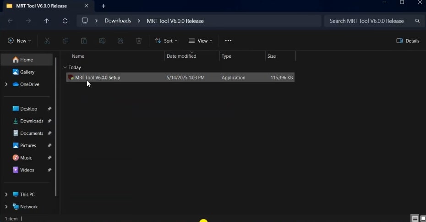
Task: Click the 5/14/2025 1:03 PM date cell
Action: (186, 78)
